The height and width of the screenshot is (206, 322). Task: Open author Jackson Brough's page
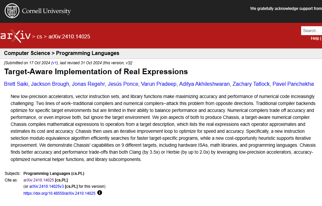[50, 84]
